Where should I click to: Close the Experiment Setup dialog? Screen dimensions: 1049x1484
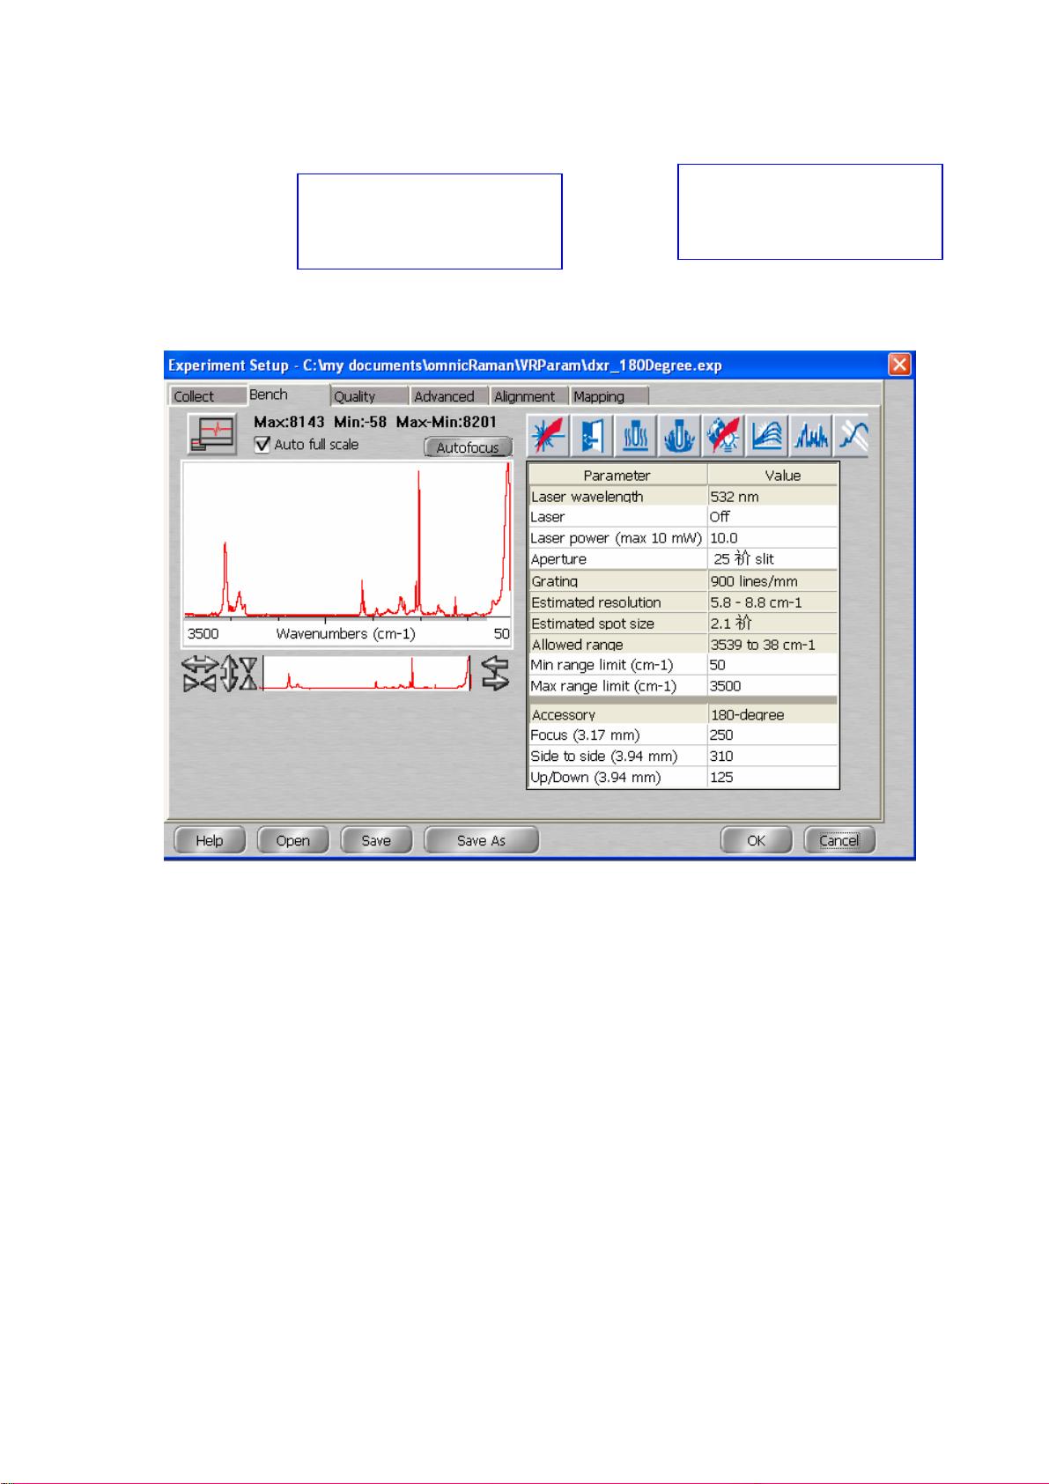(x=899, y=365)
